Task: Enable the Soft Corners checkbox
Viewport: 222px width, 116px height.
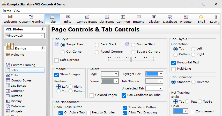Action: coord(56,60)
